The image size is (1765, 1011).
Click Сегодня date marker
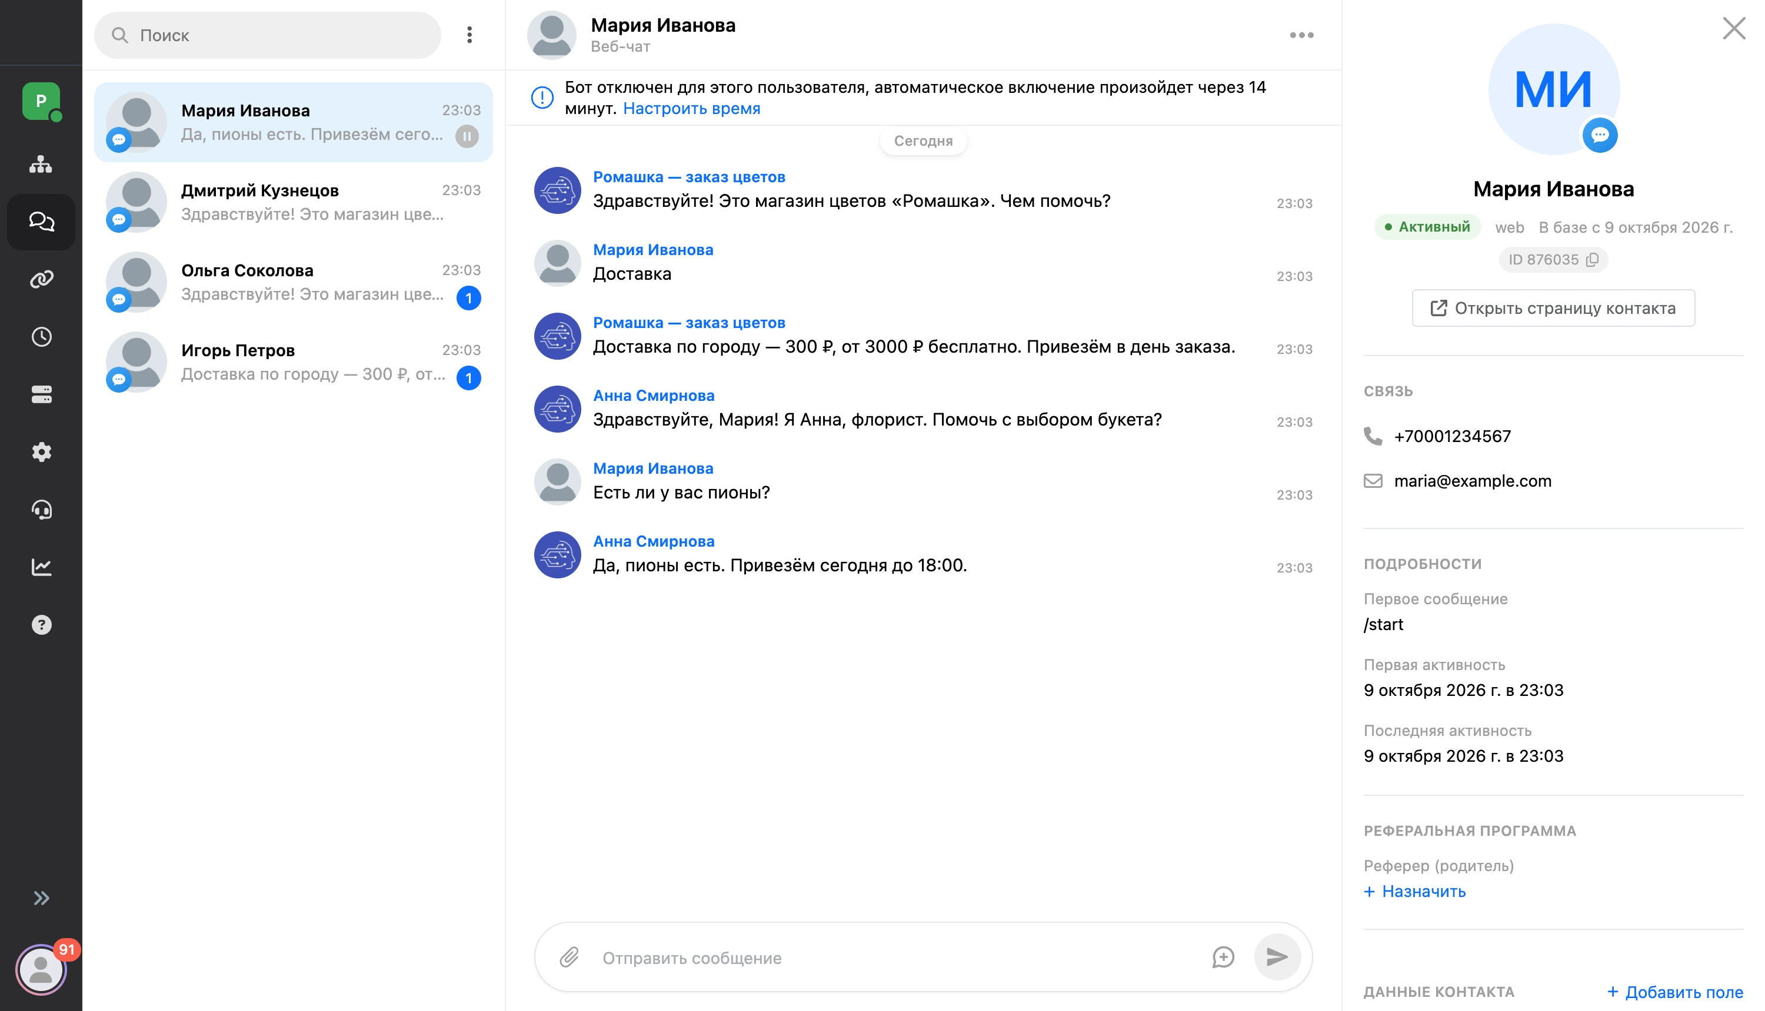pos(923,141)
